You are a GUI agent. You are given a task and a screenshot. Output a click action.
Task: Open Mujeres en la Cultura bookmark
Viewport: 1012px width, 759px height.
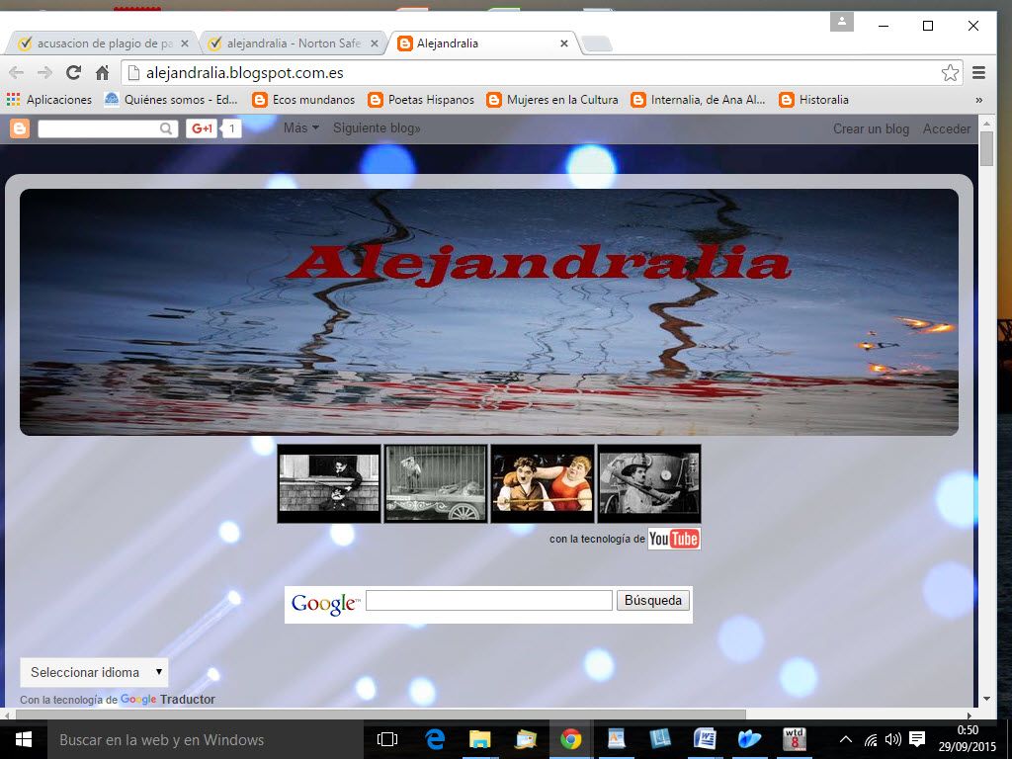pyautogui.click(x=552, y=100)
